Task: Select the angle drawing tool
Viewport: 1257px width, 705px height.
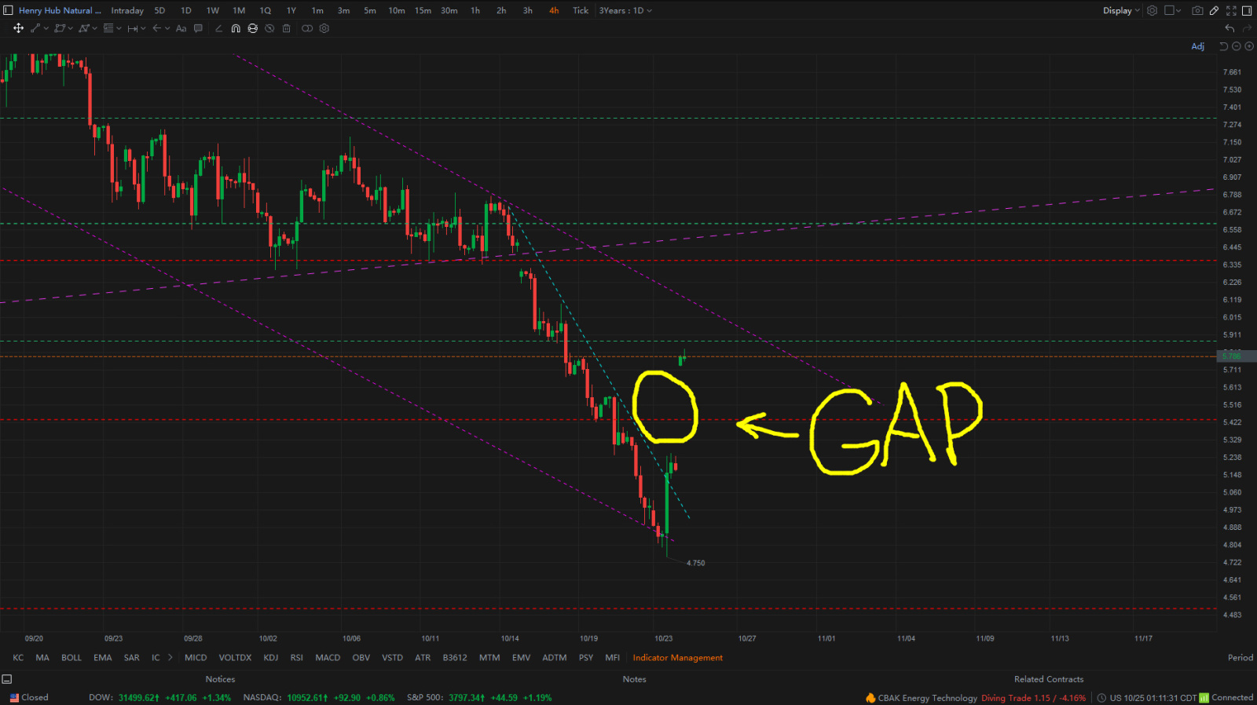Action: point(218,28)
